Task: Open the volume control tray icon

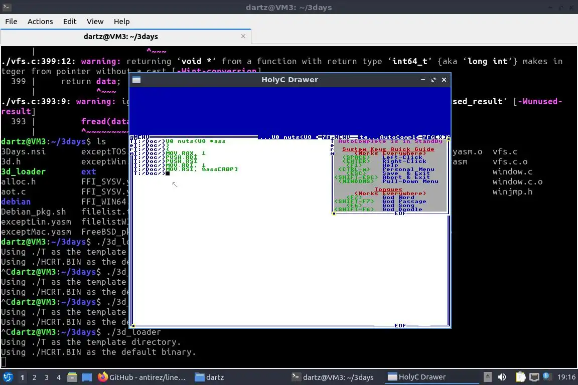Action: pyautogui.click(x=502, y=377)
